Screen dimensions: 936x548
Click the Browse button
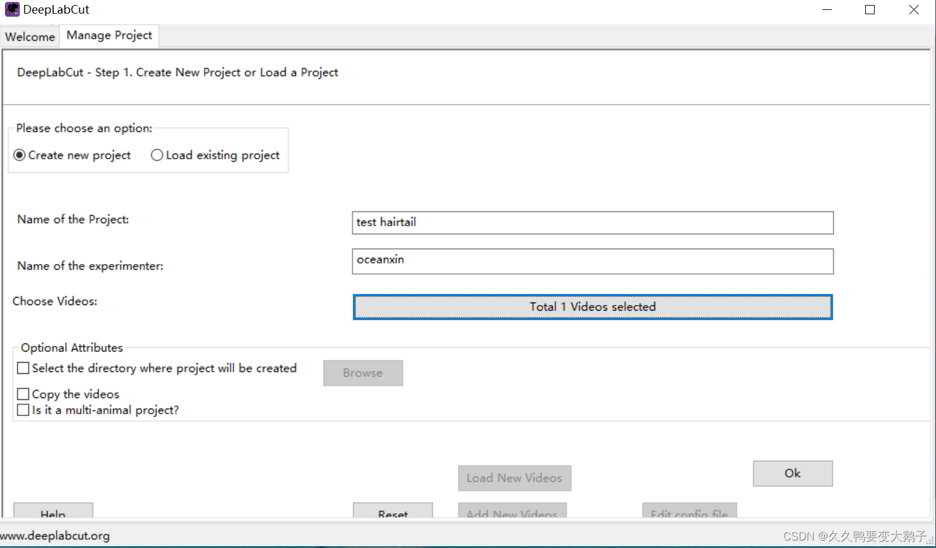coord(363,373)
